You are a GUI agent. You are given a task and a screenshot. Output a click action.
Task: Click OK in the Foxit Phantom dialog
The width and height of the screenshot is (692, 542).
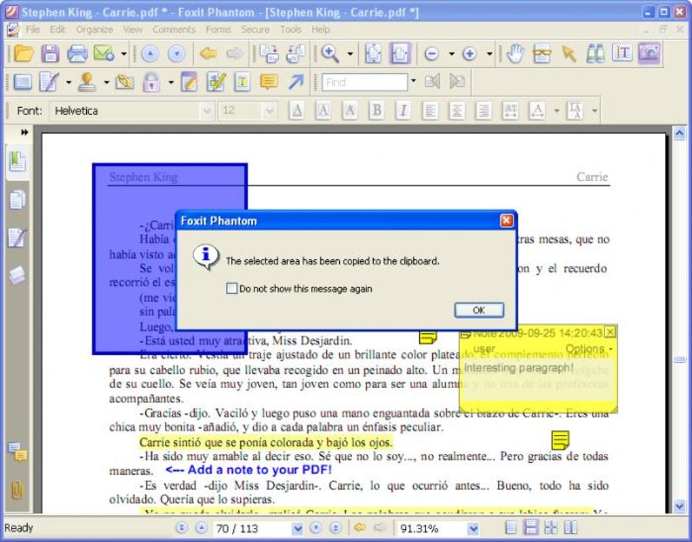(x=479, y=310)
